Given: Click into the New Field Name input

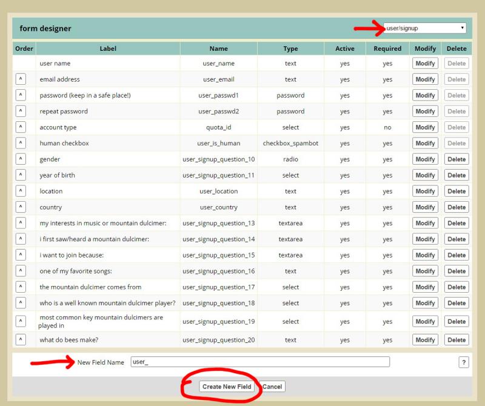Looking at the screenshot, I should pos(260,362).
